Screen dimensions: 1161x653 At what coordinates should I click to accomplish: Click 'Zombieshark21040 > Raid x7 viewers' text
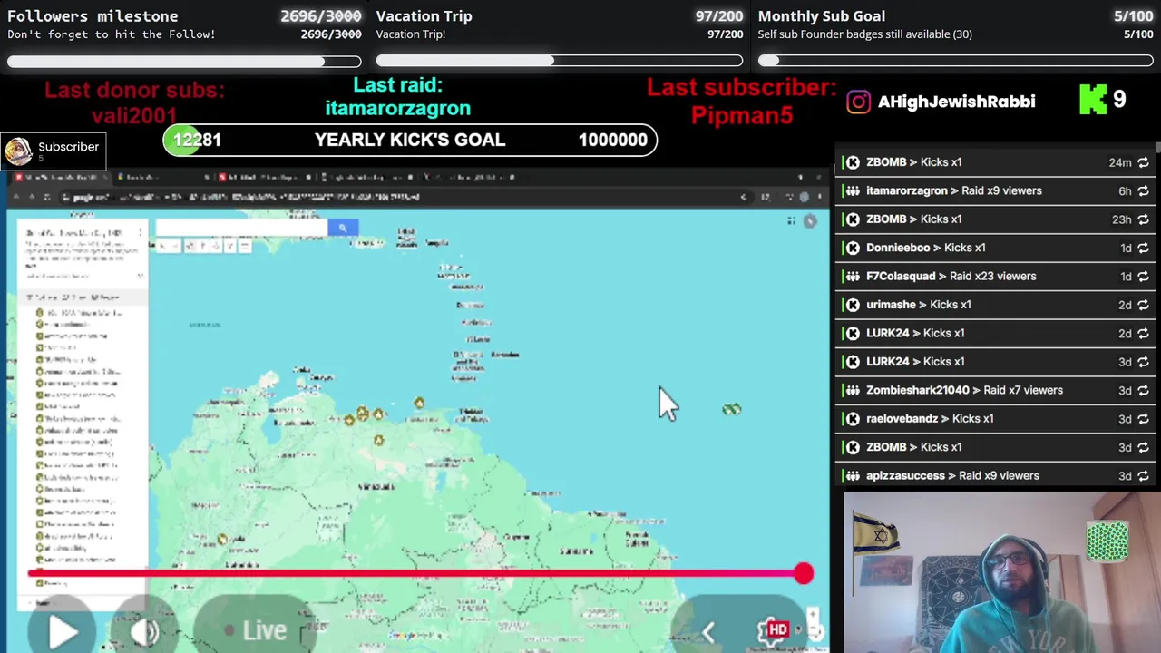tap(964, 390)
